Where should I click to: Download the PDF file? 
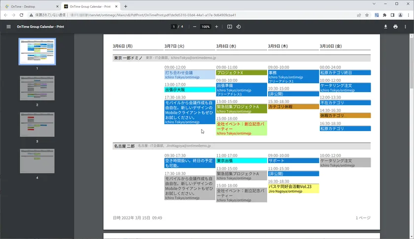(386, 27)
